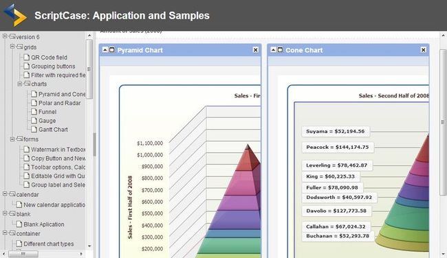Click the King = $60,225.33 label

click(330, 176)
